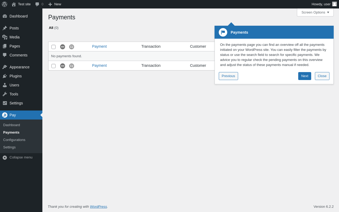Viewport: 339px width, 212px height.
Task: Click the recurring icon in table header
Action: (72, 47)
